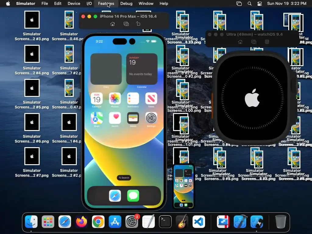Click Home icon in watchOS simulator toolbar
Image resolution: width=312 pixels, height=234 pixels.
pos(240,42)
